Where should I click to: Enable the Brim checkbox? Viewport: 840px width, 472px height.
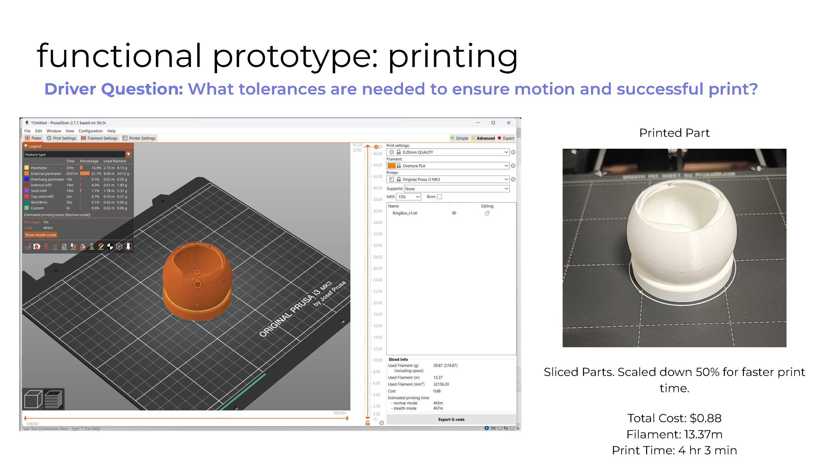point(439,197)
